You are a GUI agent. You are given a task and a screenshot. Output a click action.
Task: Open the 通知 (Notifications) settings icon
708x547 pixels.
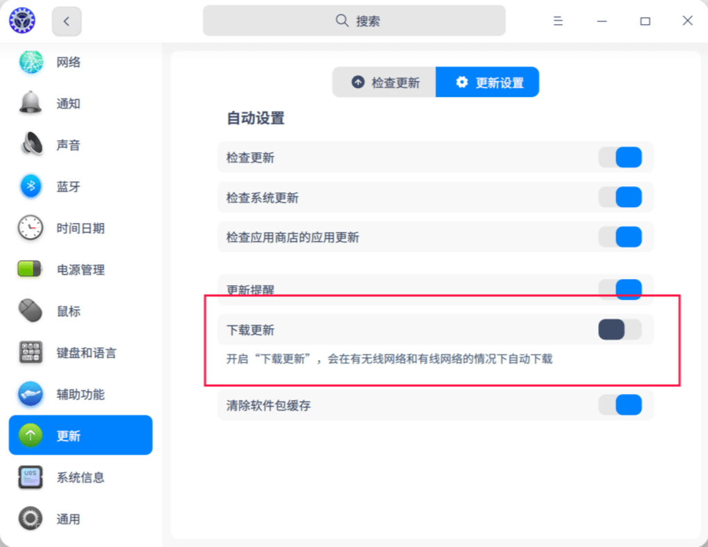pos(30,103)
